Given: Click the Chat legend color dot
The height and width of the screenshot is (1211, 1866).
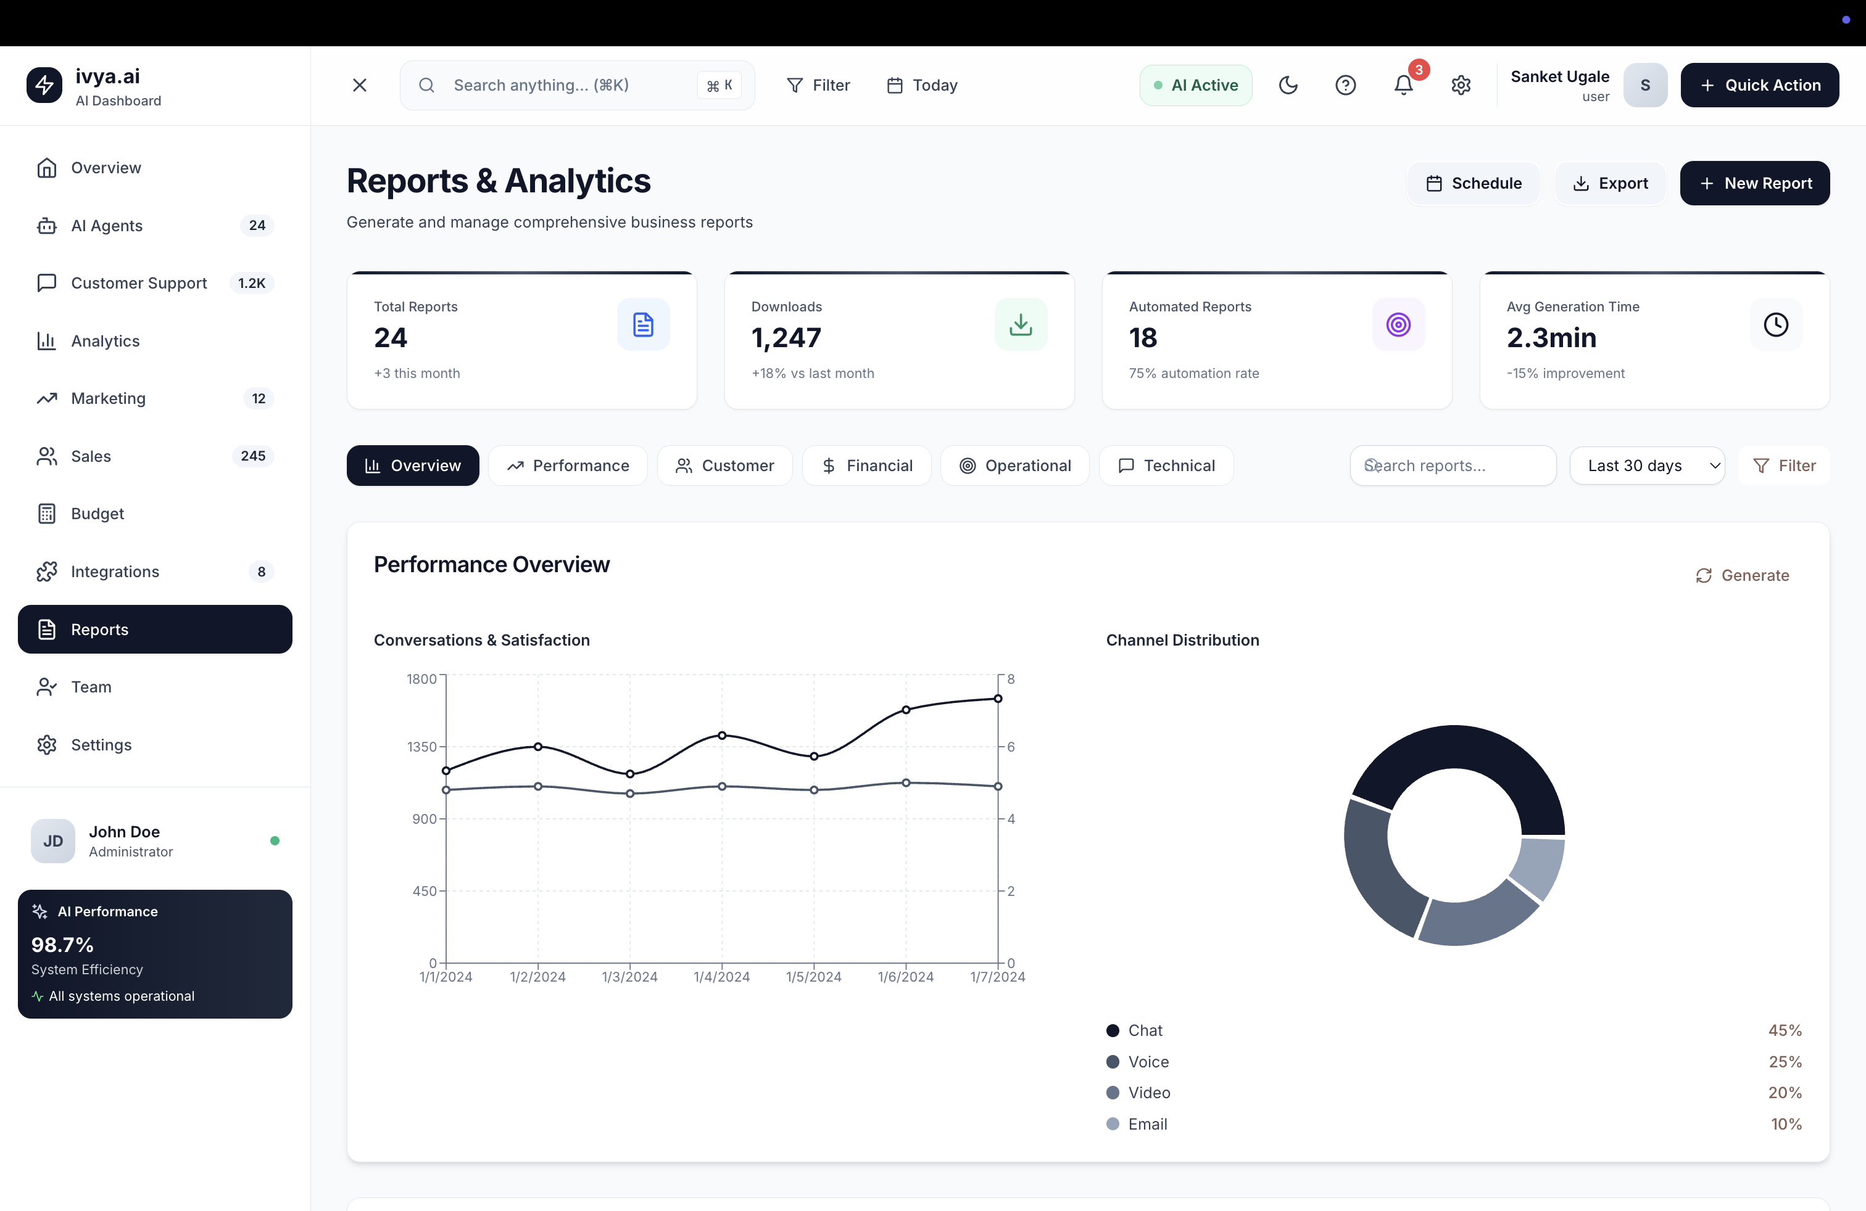Looking at the screenshot, I should click(1113, 1030).
